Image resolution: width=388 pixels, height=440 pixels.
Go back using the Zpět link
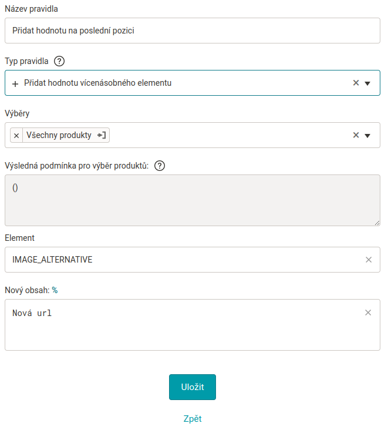tap(193, 418)
